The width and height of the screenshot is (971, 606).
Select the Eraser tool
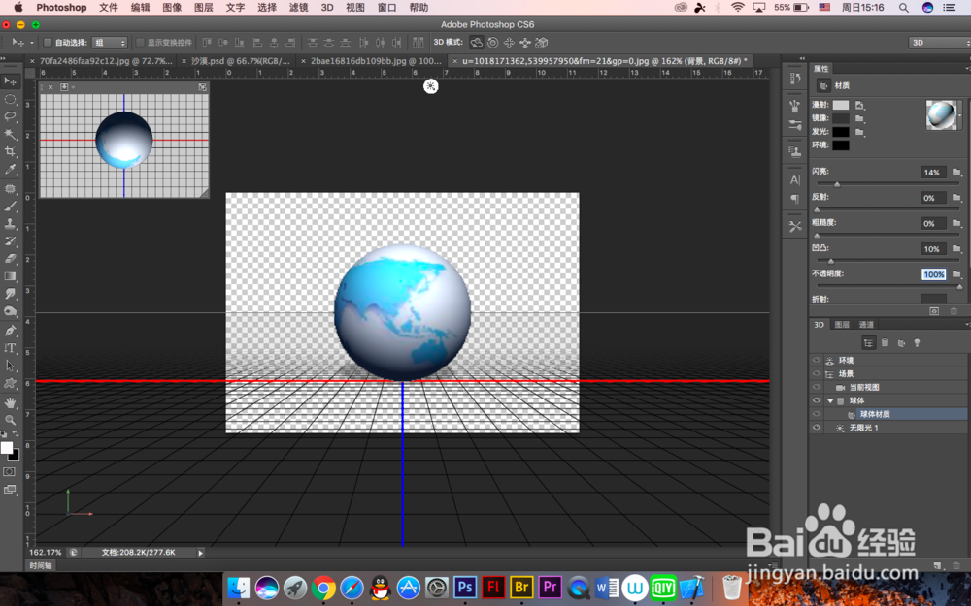pyautogui.click(x=10, y=259)
